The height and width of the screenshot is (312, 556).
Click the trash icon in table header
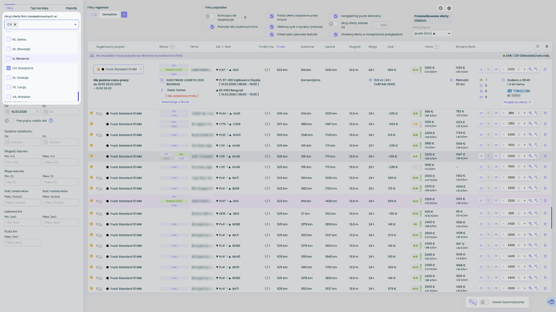coord(547,47)
